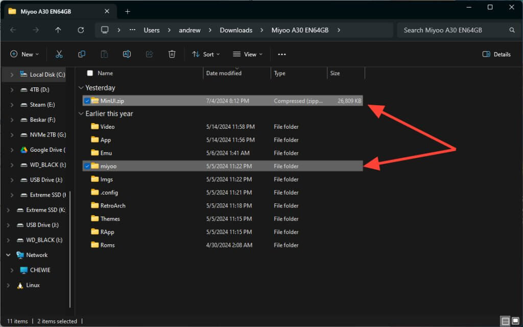
Task: Click Downloads in the address breadcrumb
Action: coord(236,30)
